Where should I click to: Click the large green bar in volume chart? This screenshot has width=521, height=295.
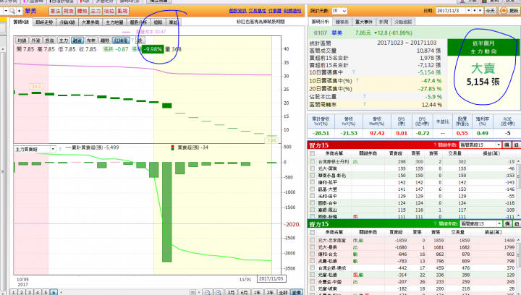coord(167,212)
